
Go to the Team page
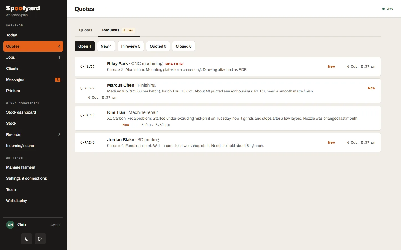33,189
